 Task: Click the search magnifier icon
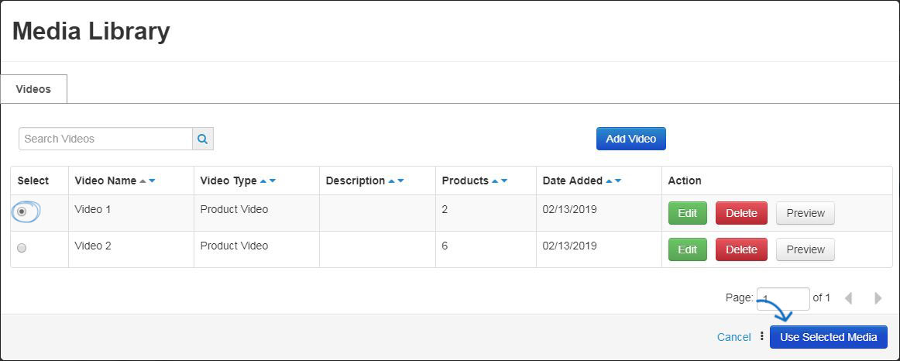pyautogui.click(x=202, y=139)
